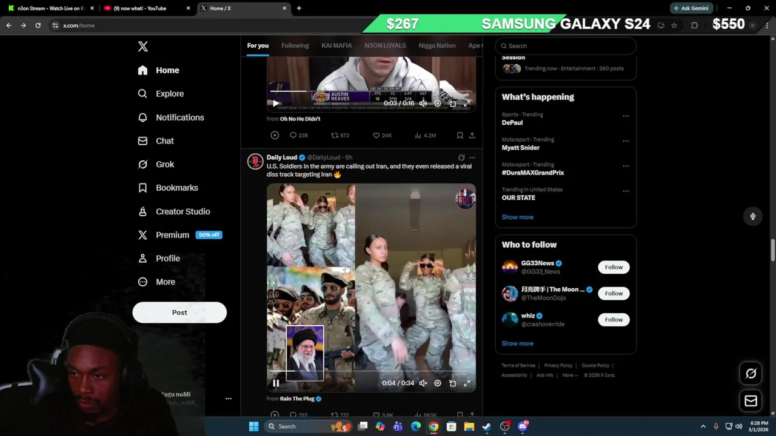The height and width of the screenshot is (436, 776).
Task: View analytics showing 4.2M views
Action: tap(425, 136)
